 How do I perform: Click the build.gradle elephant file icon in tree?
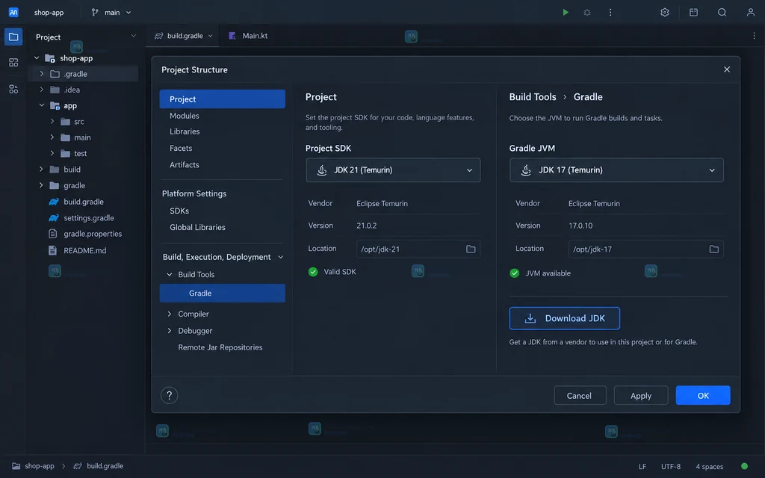(x=54, y=202)
